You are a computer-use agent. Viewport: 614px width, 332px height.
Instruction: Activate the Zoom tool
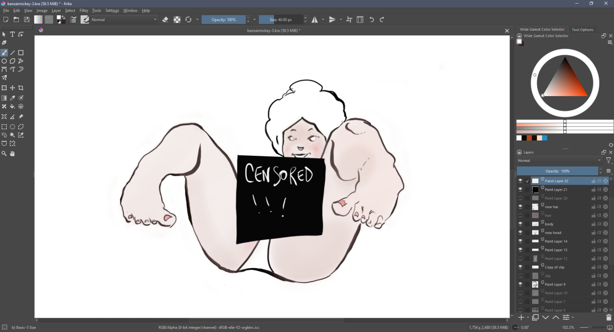(4, 153)
